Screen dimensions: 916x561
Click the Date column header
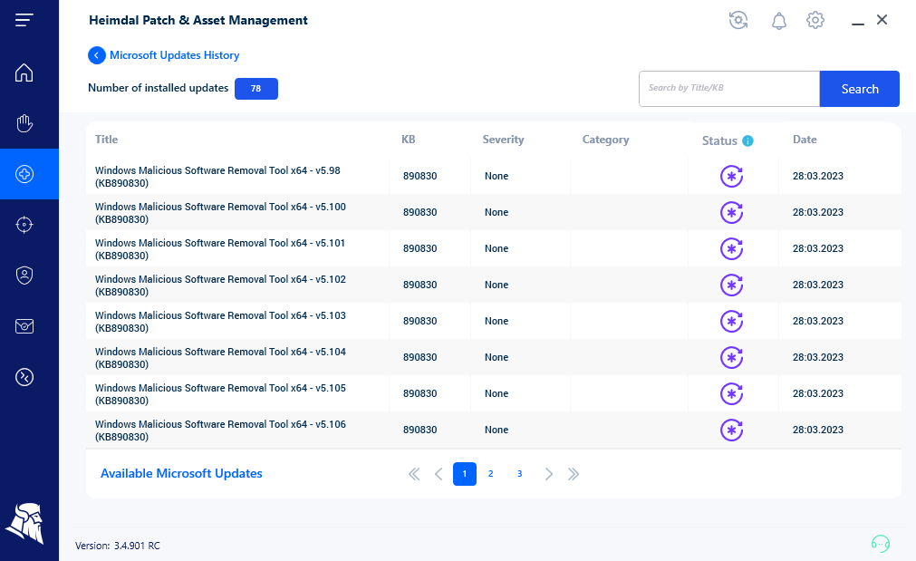point(805,140)
